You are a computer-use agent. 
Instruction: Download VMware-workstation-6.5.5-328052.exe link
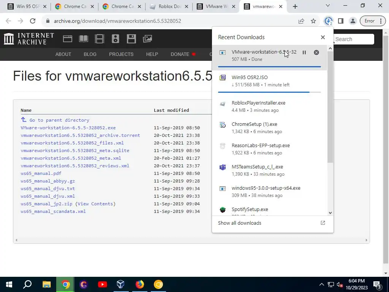coord(68,128)
